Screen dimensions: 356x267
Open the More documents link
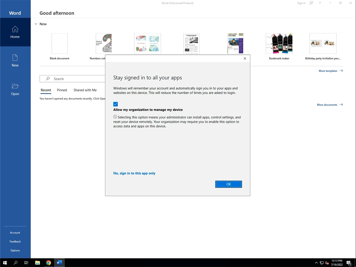coord(330,105)
